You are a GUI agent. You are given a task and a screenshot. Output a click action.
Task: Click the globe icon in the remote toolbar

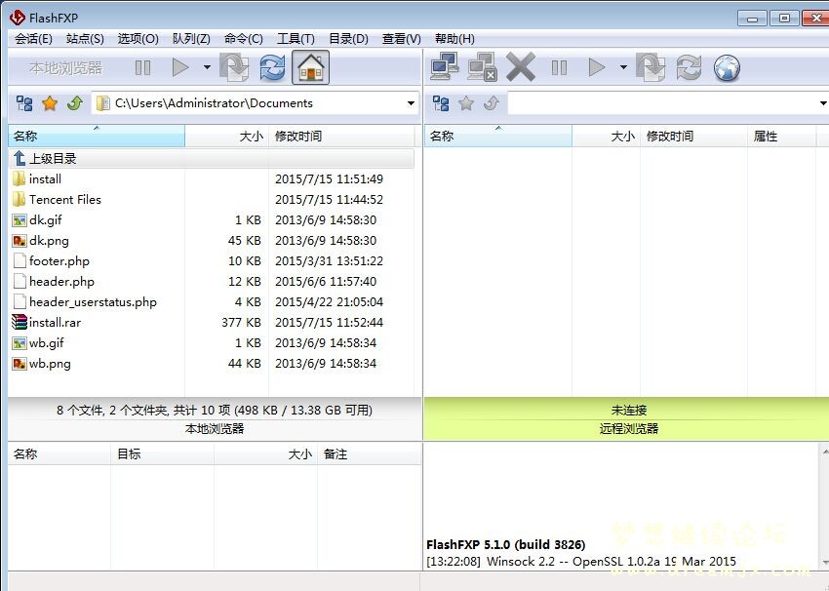coord(727,67)
